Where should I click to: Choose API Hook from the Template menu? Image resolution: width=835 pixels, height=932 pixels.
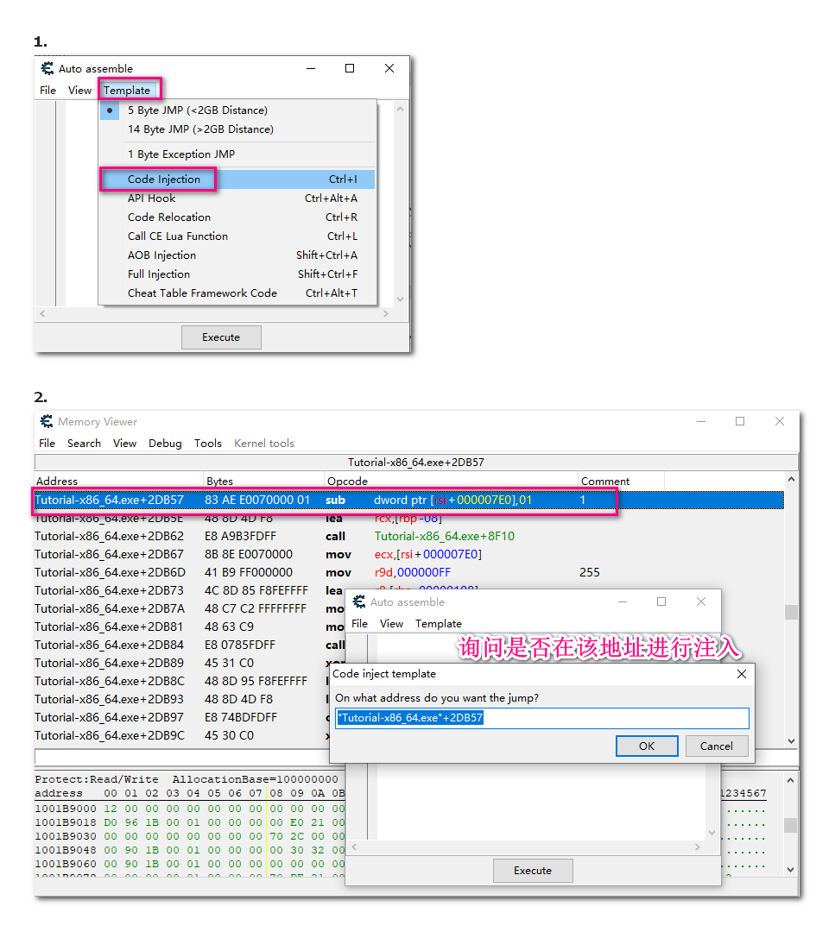tap(237, 198)
